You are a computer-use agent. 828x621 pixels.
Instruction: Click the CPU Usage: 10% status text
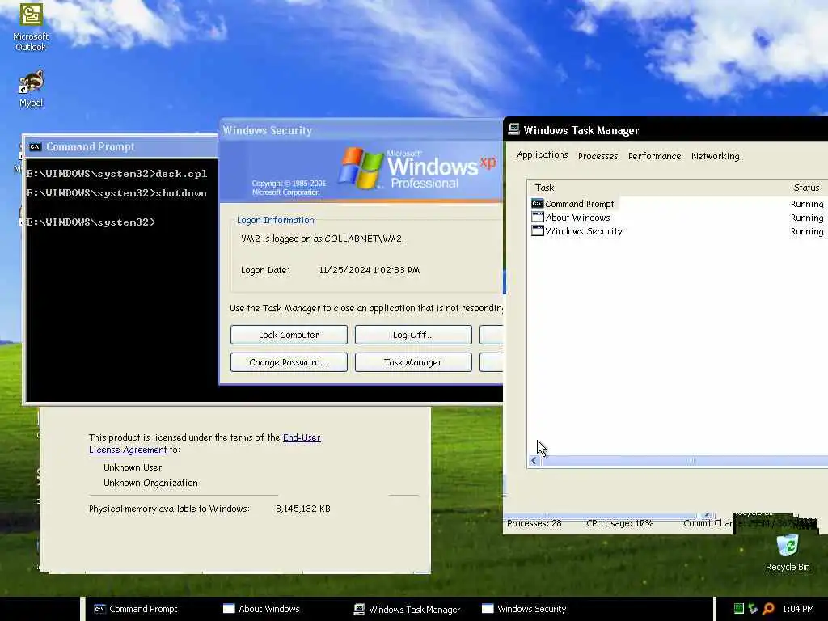(x=619, y=523)
